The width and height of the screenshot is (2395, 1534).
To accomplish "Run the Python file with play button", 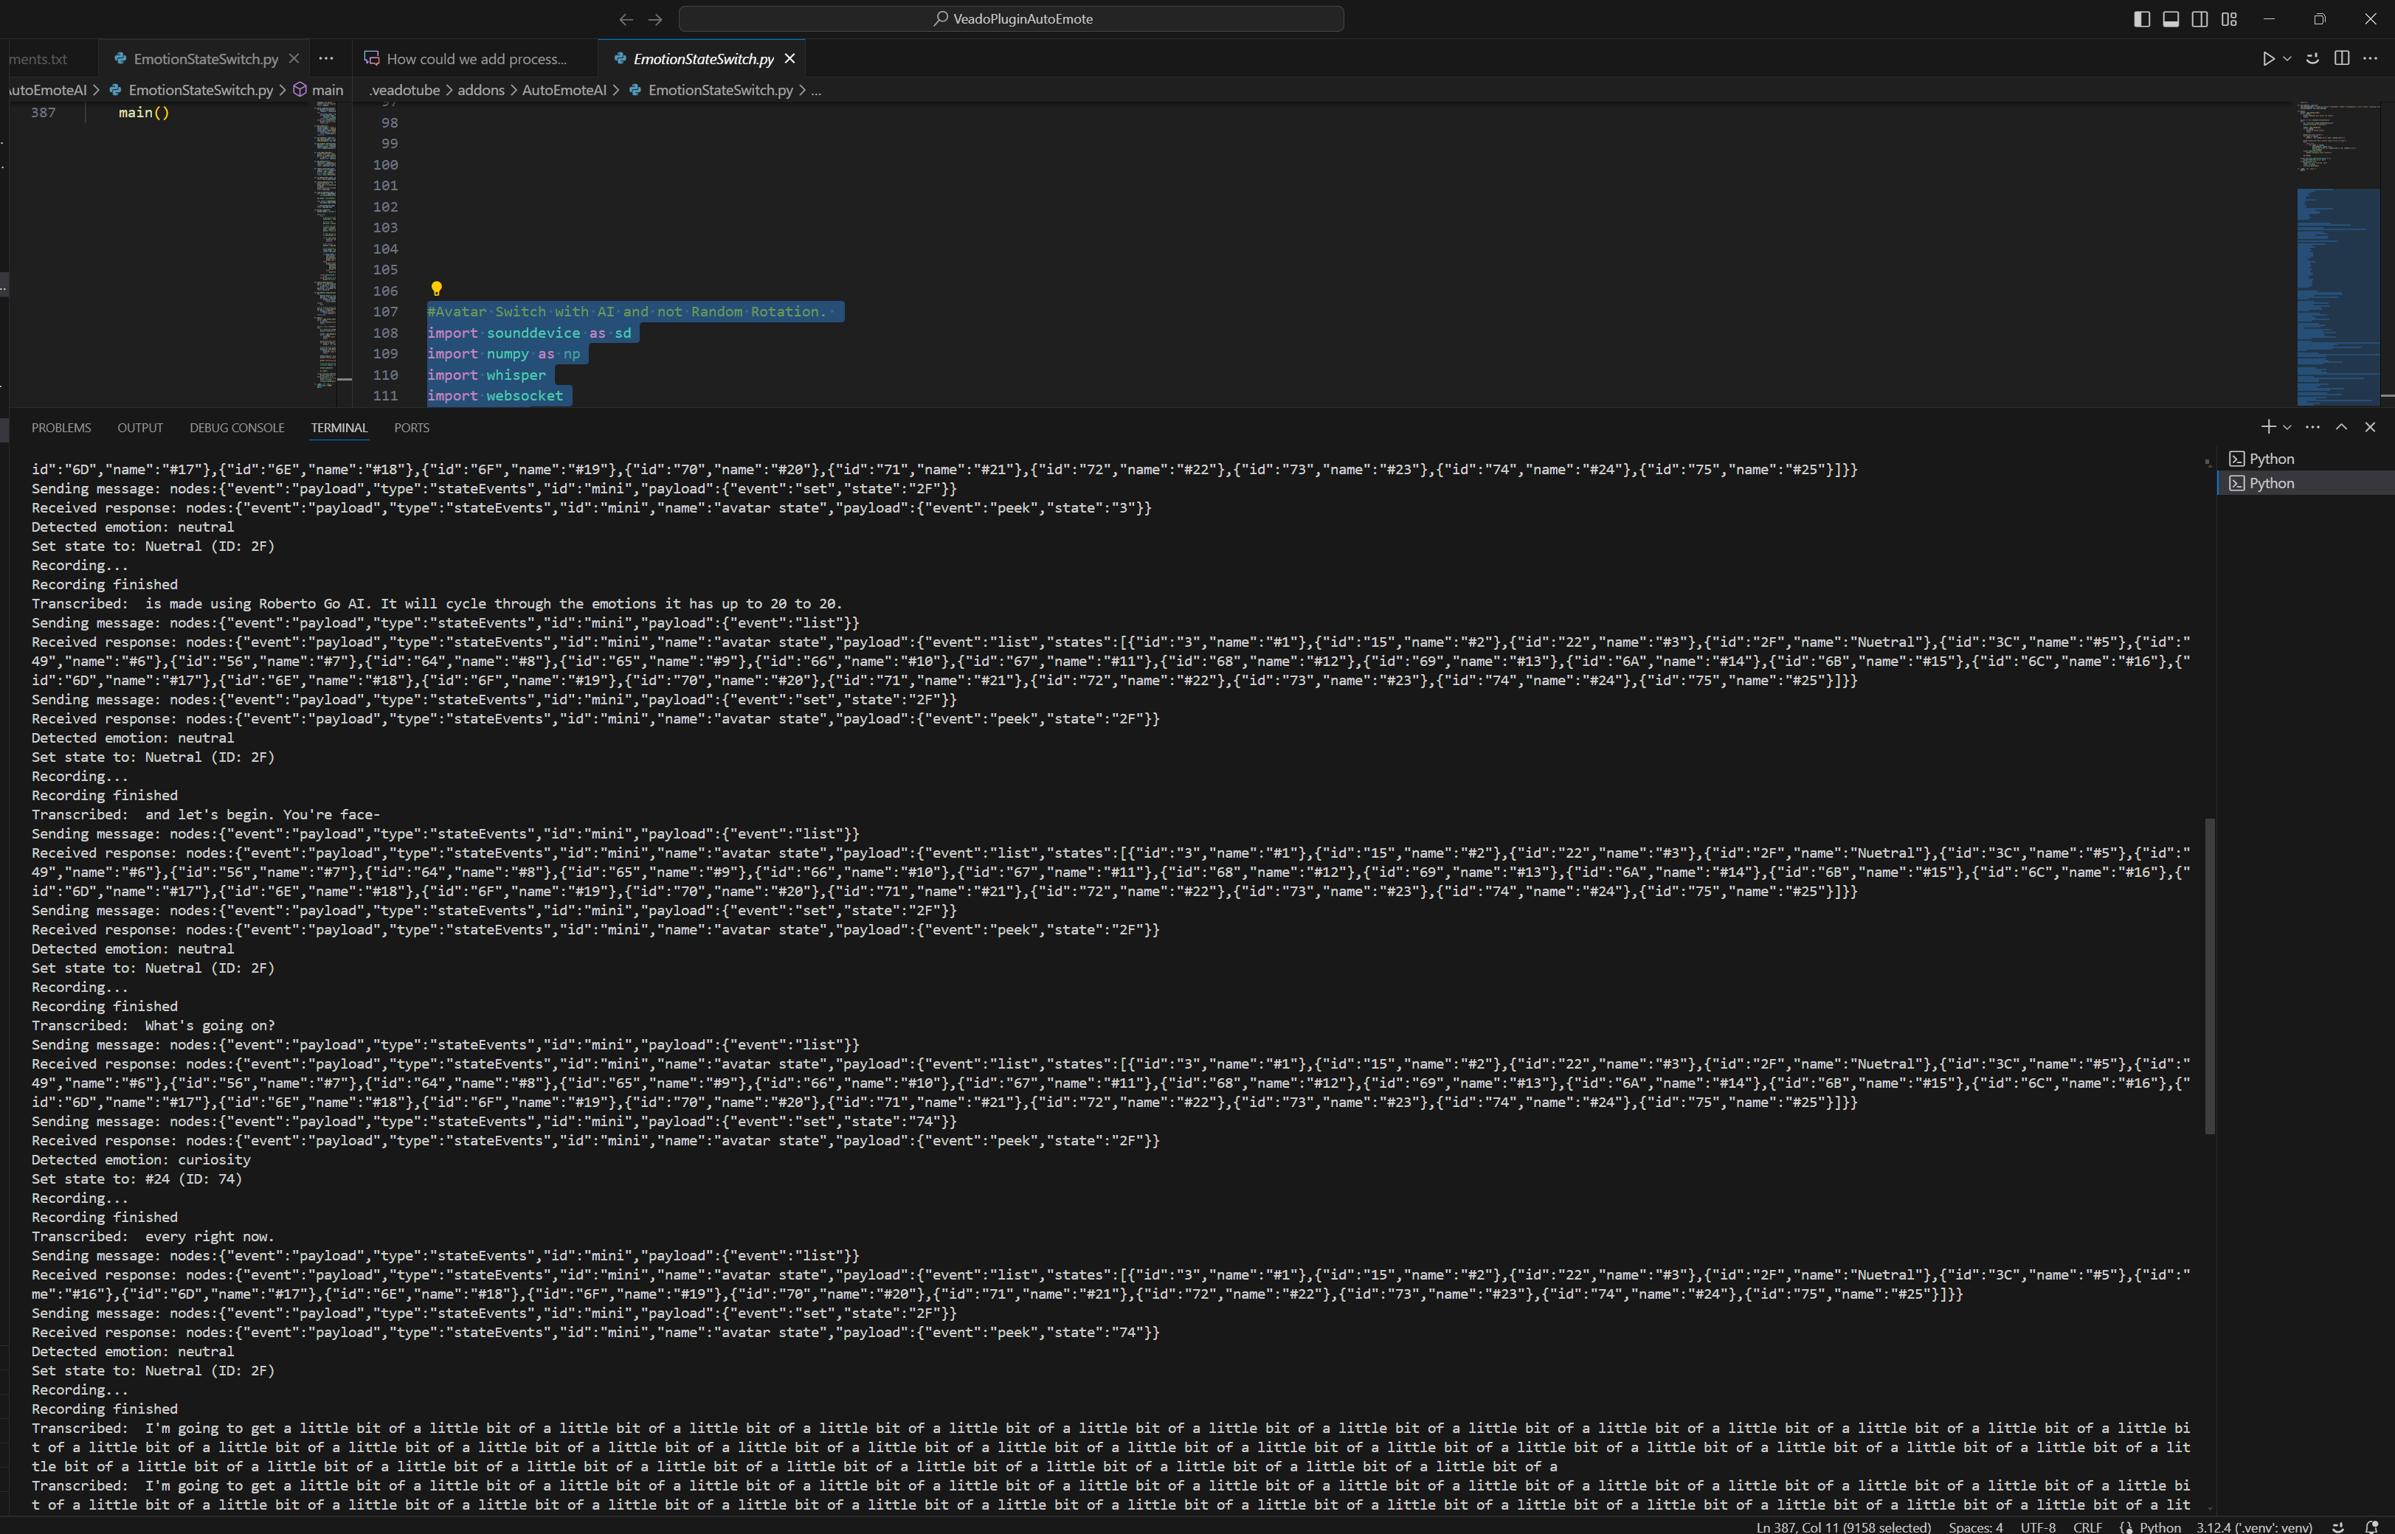I will pyautogui.click(x=2267, y=59).
